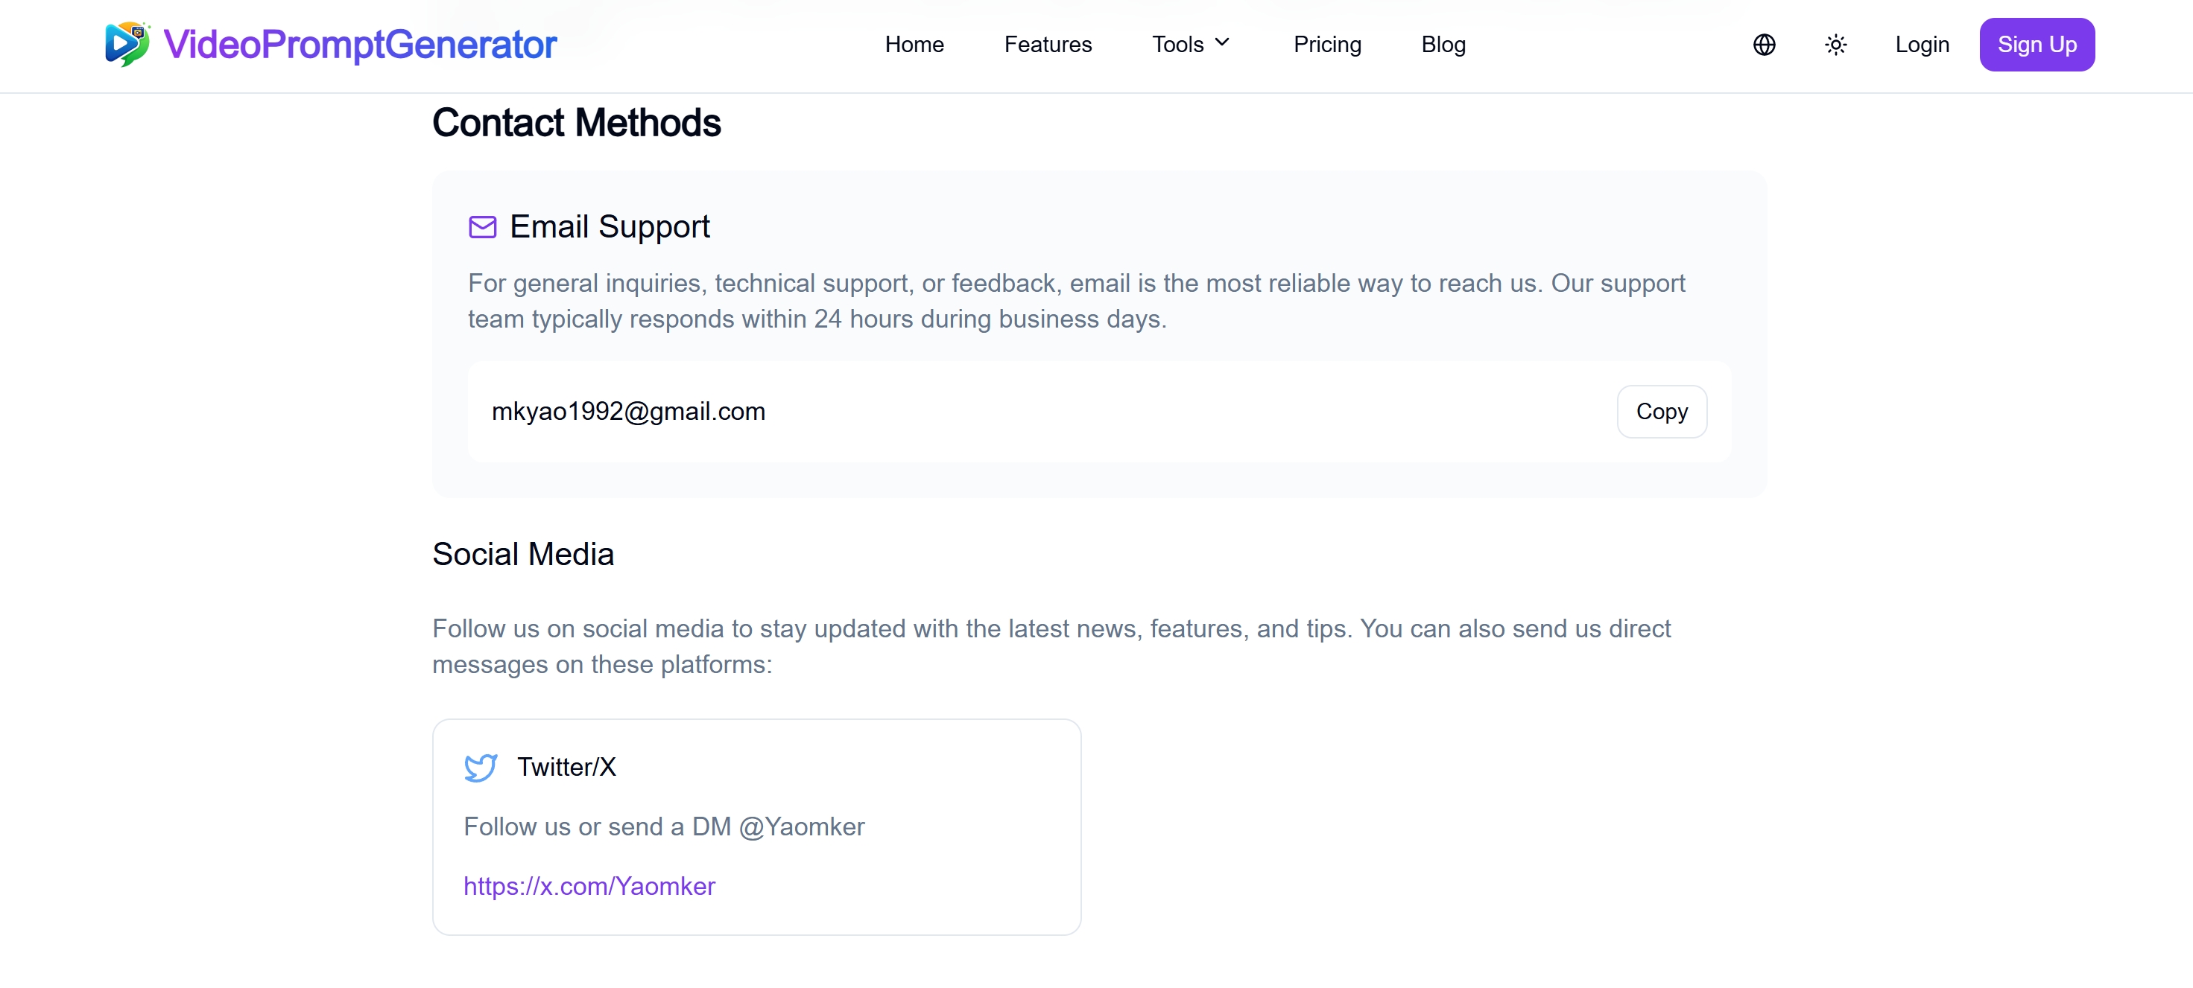Viewport: 2193px width, 988px height.
Task: Expand the Tools dropdown menu
Action: [x=1191, y=44]
